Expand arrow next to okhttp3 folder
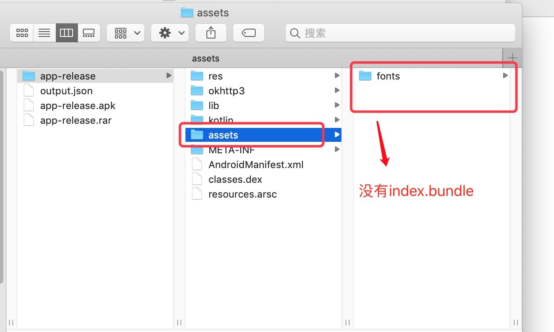Screen dimensions: 554x332 (x=337, y=90)
